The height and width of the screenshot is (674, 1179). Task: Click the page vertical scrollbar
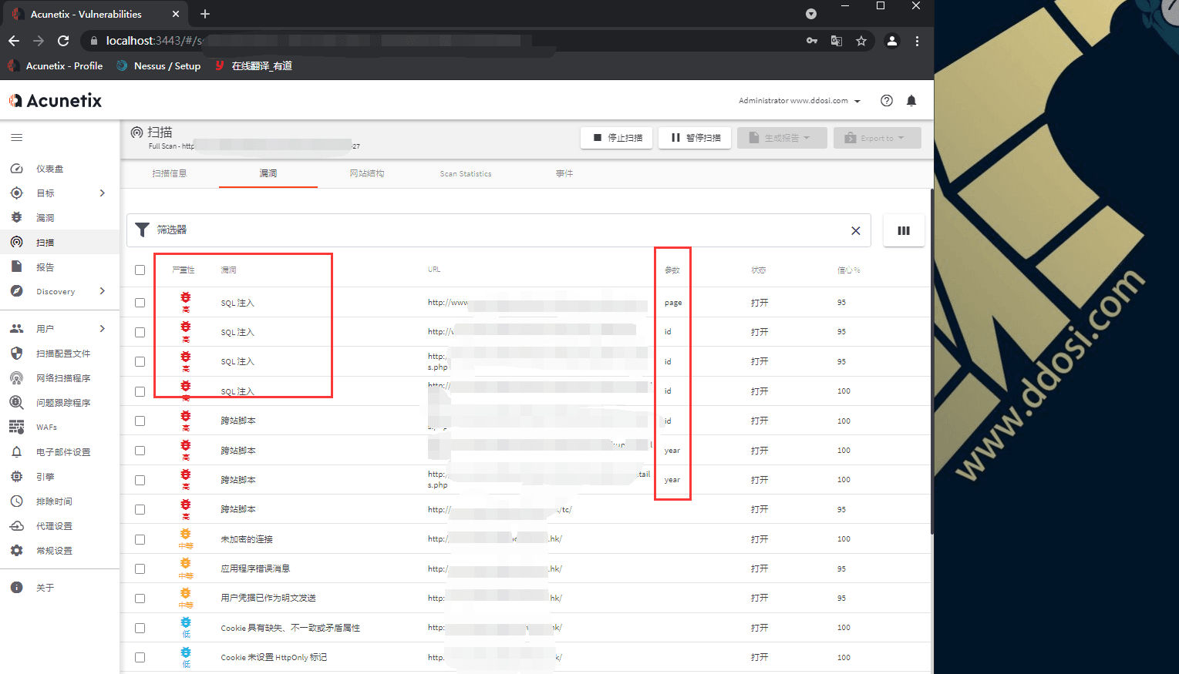tap(931, 362)
